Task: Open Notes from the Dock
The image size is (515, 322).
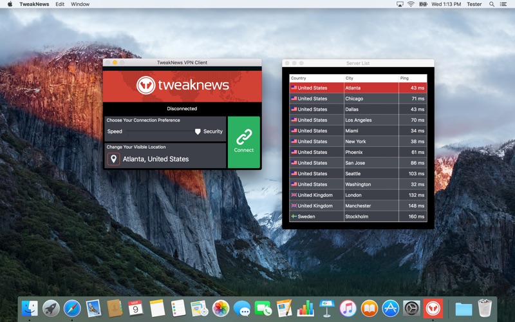Action: pos(157,308)
